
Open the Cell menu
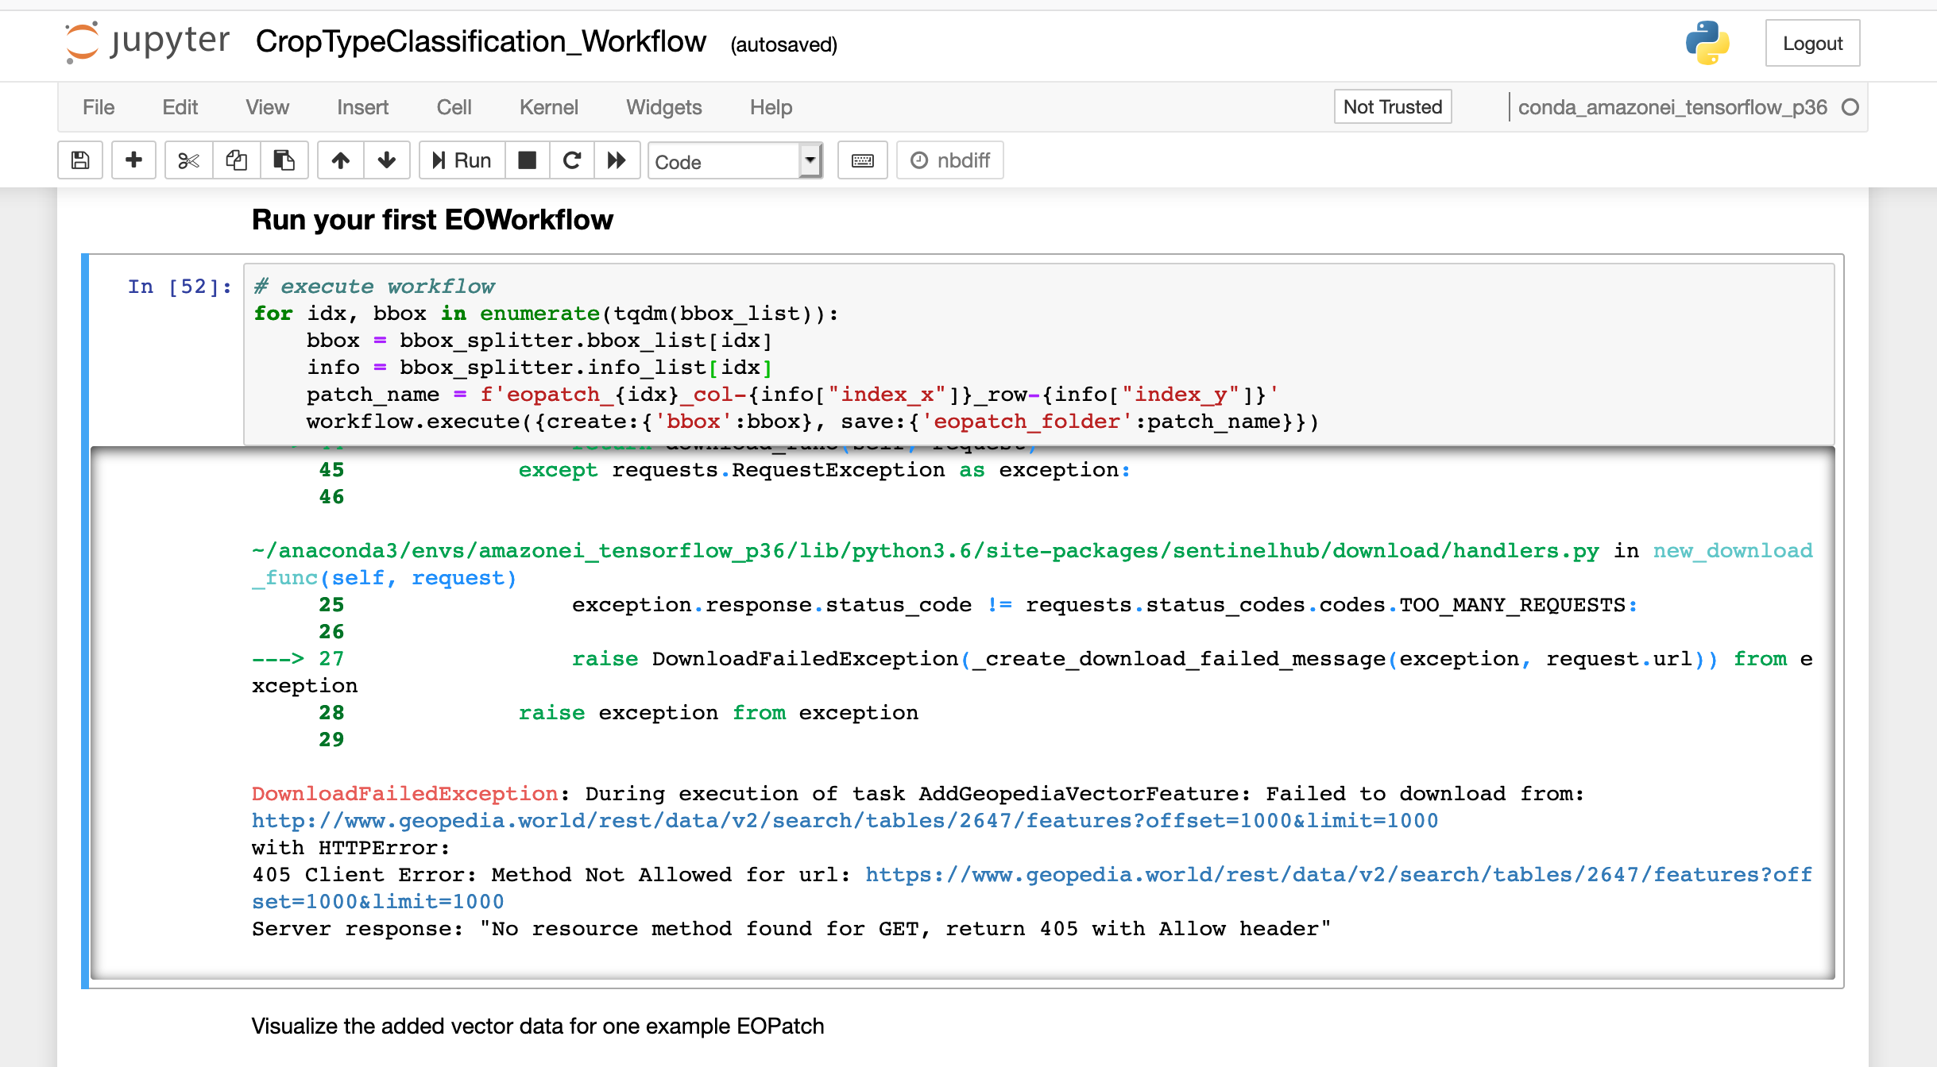[454, 107]
